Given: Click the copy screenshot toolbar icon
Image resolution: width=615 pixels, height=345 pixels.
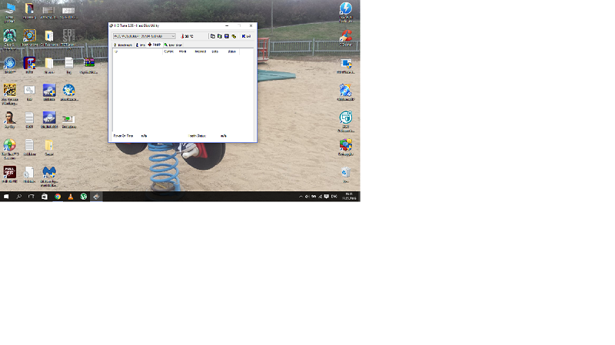Looking at the screenshot, I should click(x=220, y=36).
